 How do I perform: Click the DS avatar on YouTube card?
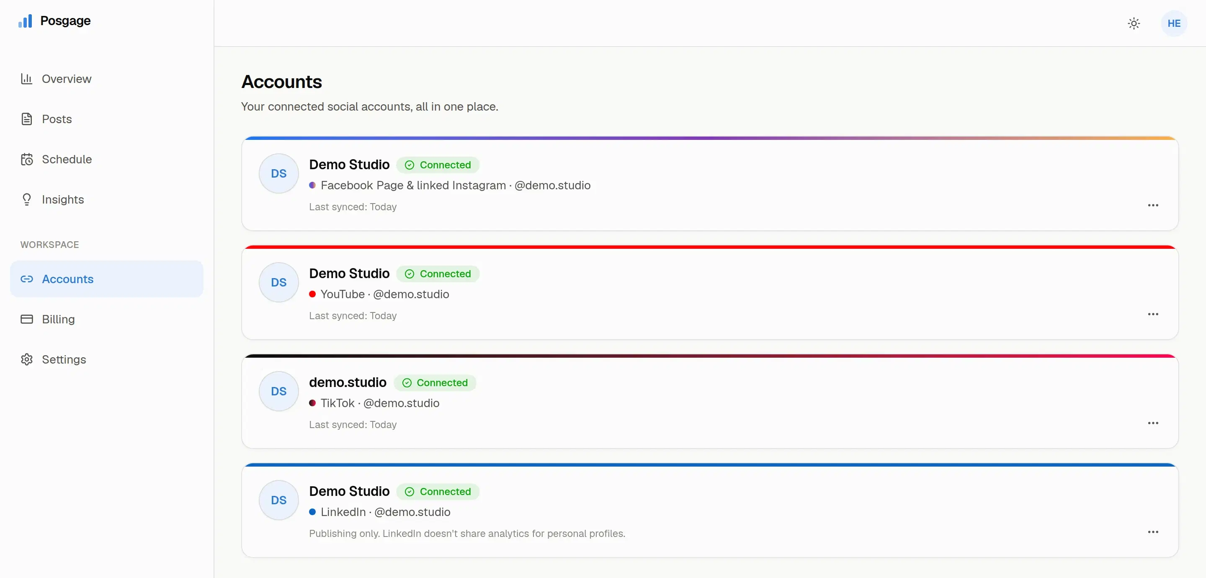point(278,282)
